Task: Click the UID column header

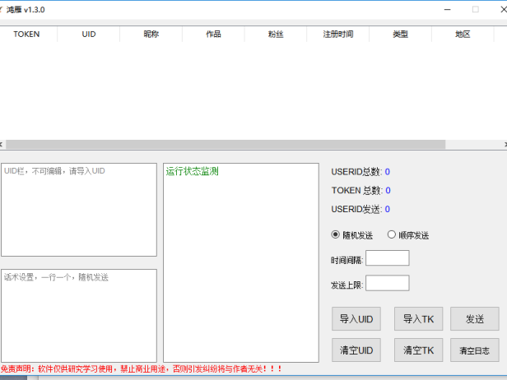Action: click(x=89, y=34)
